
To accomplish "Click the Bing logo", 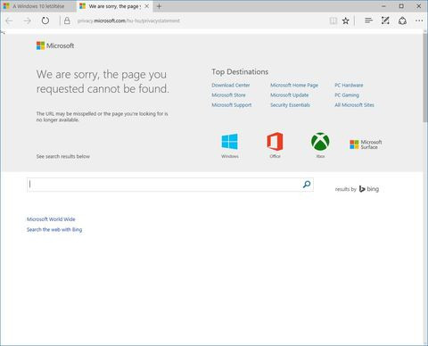I will pos(369,189).
